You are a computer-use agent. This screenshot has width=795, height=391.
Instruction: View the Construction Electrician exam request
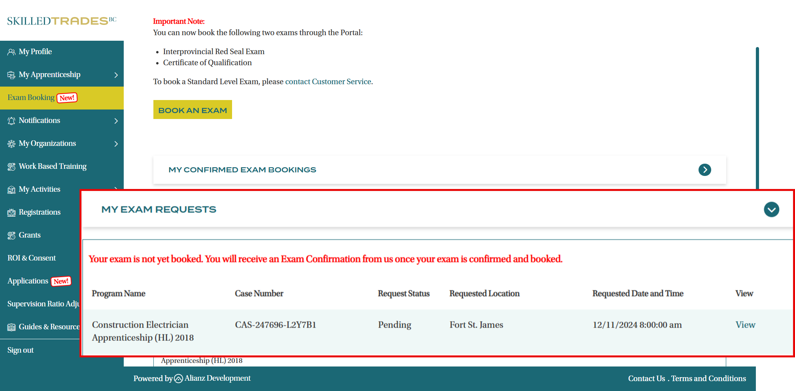pos(745,325)
